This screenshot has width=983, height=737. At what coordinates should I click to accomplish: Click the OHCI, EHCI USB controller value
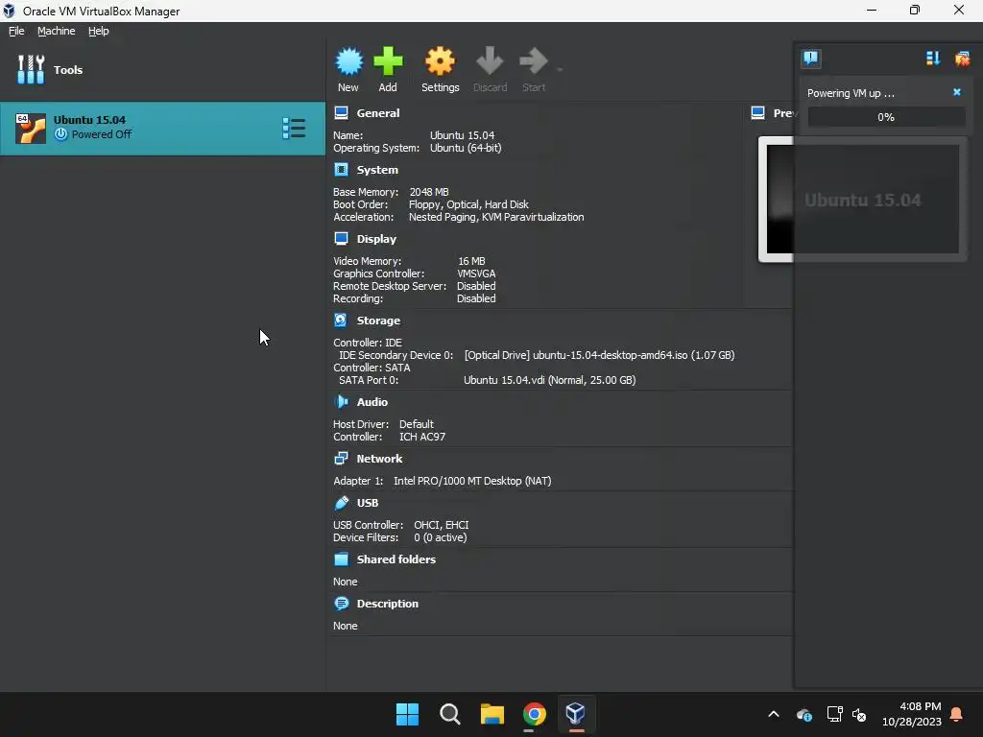(x=442, y=525)
